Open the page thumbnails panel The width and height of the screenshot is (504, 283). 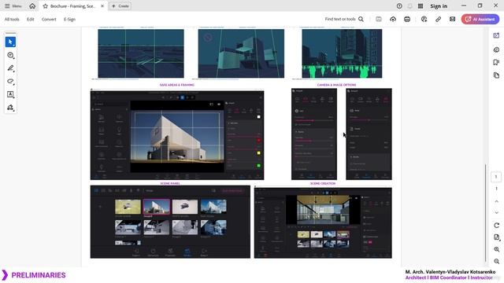(496, 75)
